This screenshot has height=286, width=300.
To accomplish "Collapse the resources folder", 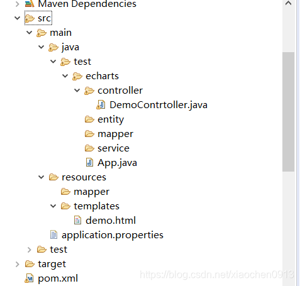I will [42, 177].
